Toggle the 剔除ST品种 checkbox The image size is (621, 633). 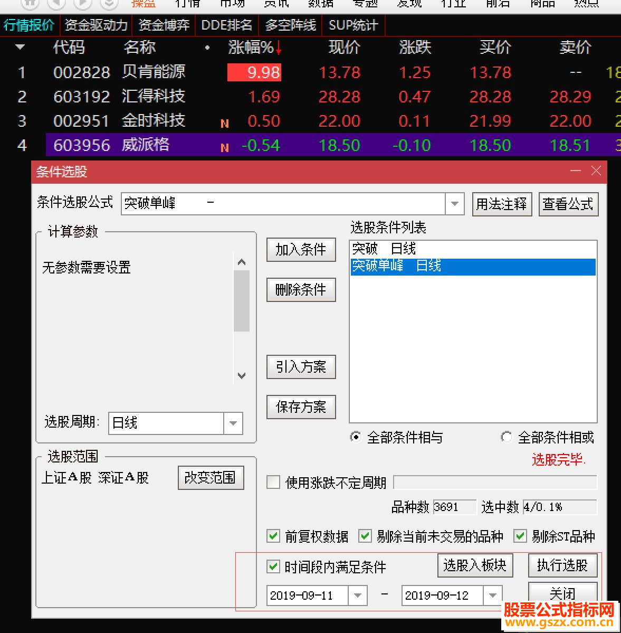[520, 536]
